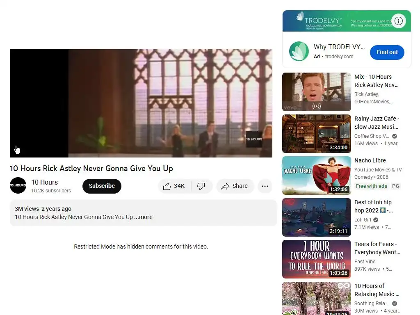The image size is (420, 315).
Task: Click the Share arrow button
Action: [x=235, y=186]
